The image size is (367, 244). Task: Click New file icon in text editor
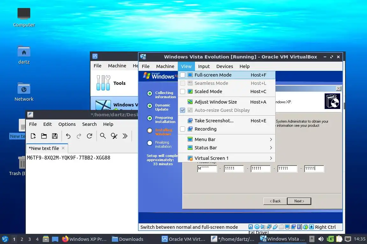(33, 136)
